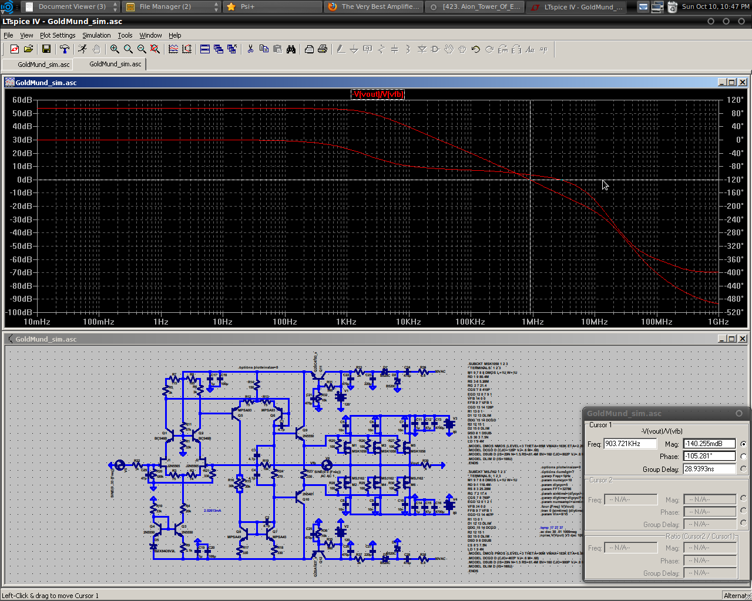Select the Inductor component tool
This screenshot has width=752, height=601.
[408, 49]
